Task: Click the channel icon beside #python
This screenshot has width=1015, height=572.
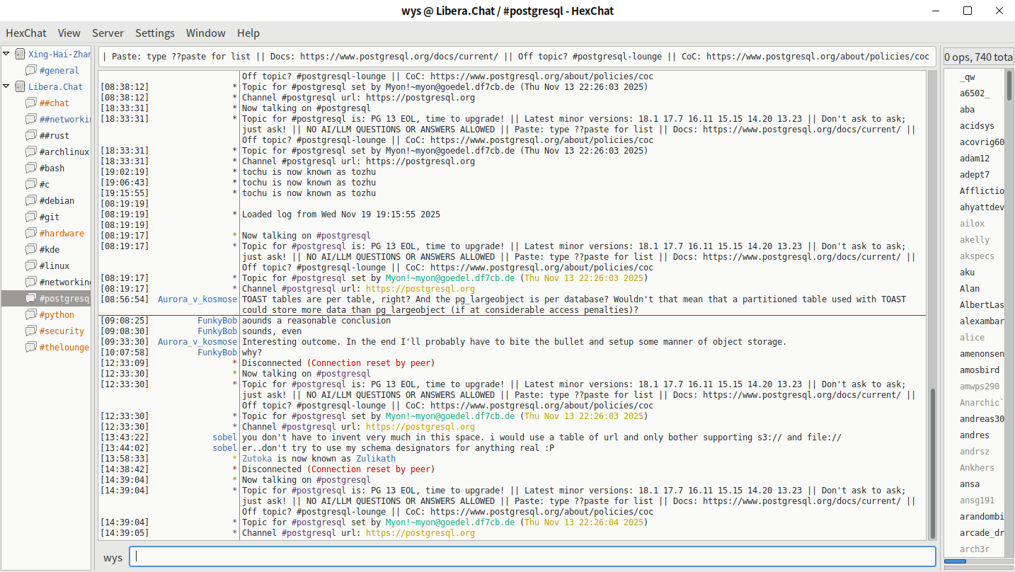Action: click(x=31, y=315)
